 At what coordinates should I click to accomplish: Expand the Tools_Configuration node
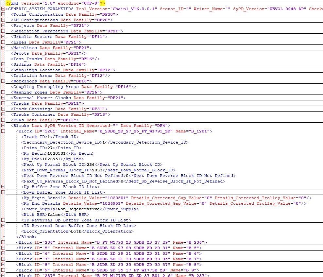pos(3,14)
